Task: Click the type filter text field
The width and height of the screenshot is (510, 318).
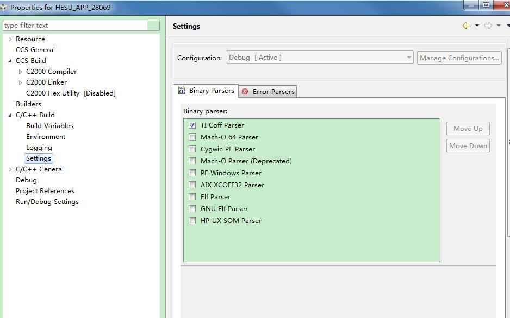Action: (75, 26)
